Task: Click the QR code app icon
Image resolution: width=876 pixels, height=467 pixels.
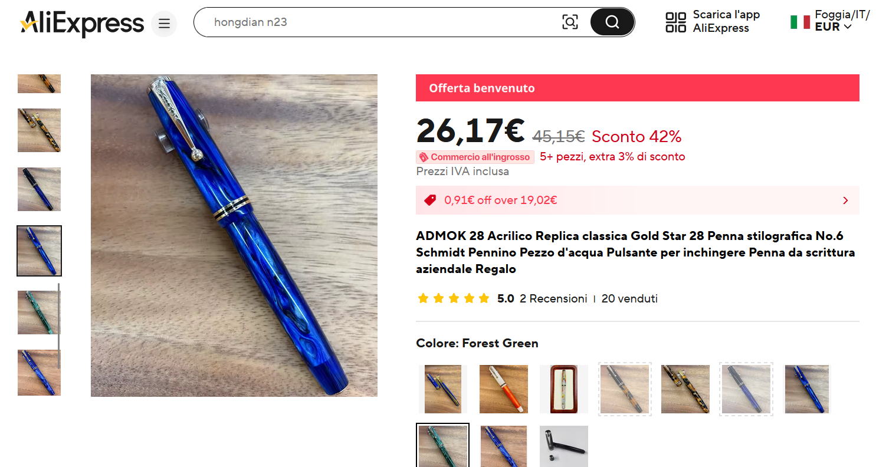Action: click(x=675, y=22)
